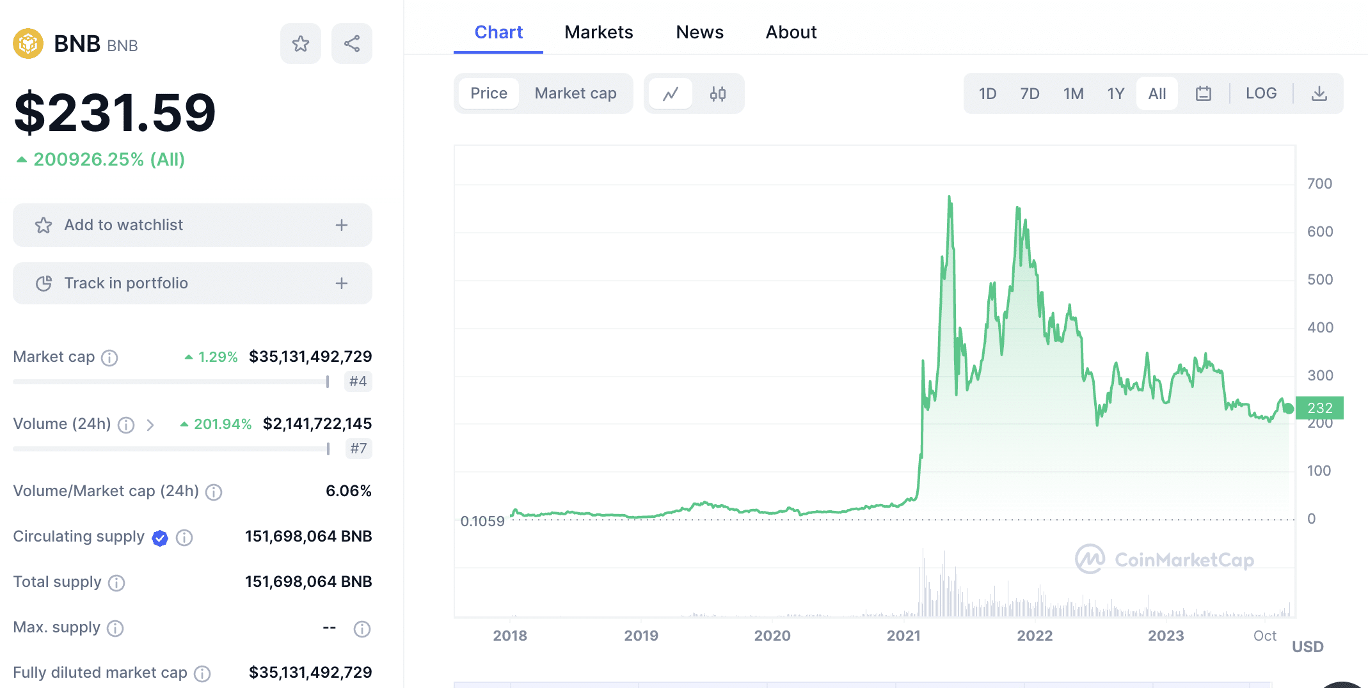1368x688 pixels.
Task: Click the plus icon on Track in portfolio
Action: click(x=342, y=283)
